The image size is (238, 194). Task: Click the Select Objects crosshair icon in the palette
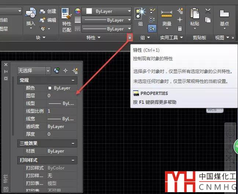coord(66,70)
